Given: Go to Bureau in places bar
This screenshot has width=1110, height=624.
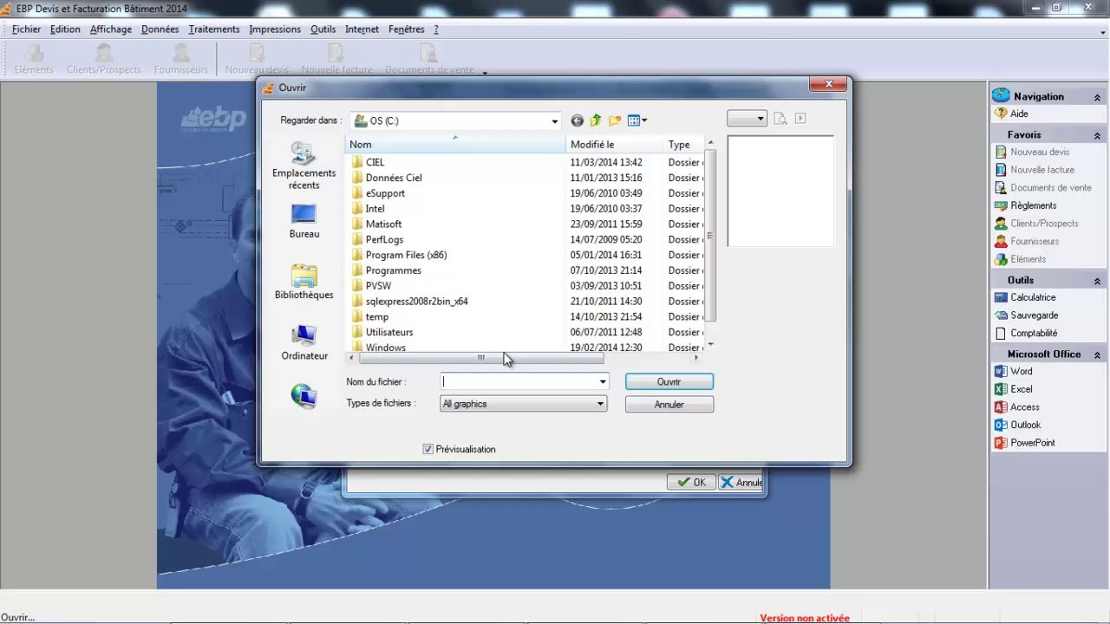Looking at the screenshot, I should [x=304, y=221].
